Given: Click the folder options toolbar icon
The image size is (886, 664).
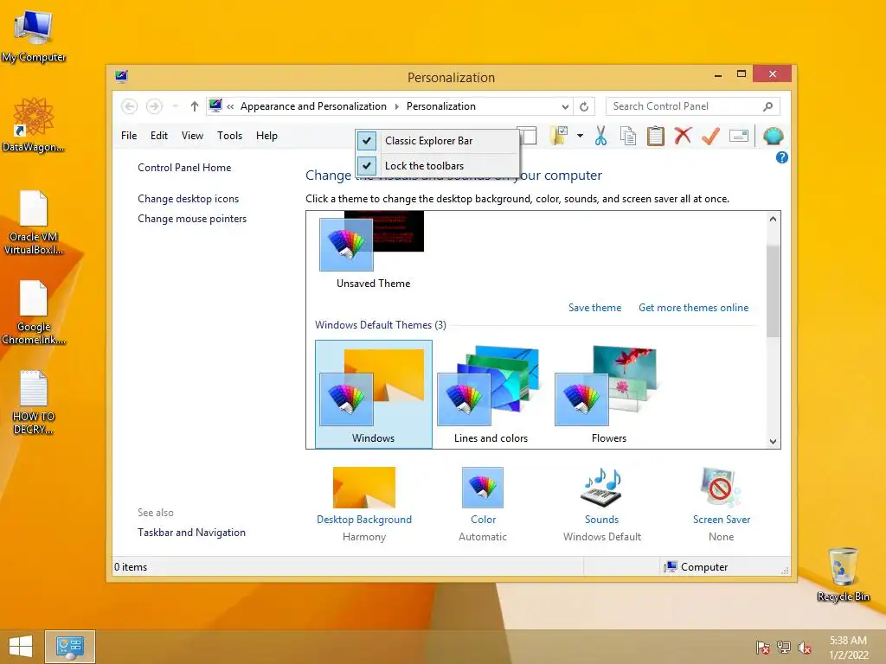Looking at the screenshot, I should (559, 136).
